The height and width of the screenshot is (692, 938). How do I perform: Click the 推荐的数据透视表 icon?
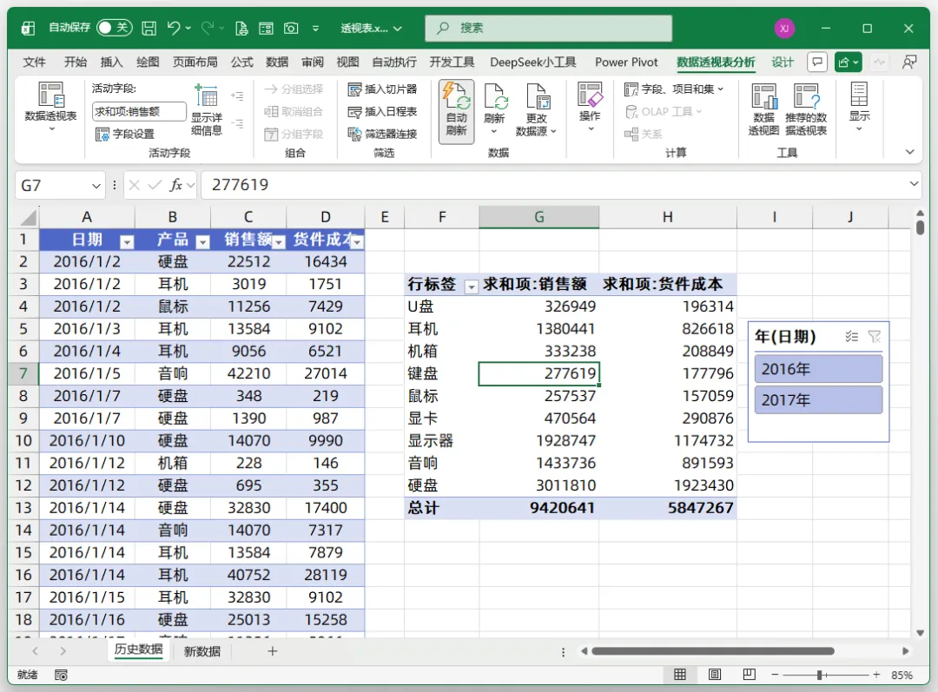[806, 110]
